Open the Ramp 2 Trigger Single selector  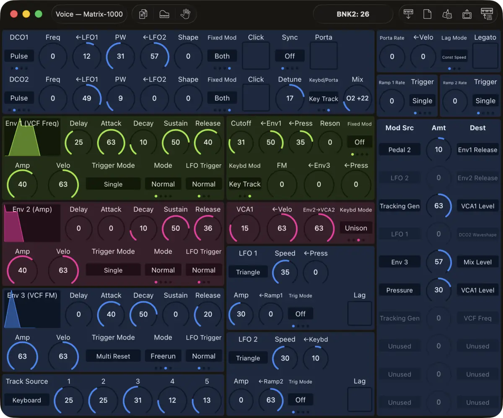485,101
